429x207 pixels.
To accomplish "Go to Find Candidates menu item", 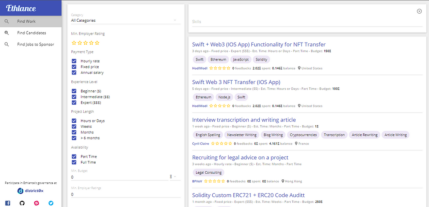I will [32, 33].
